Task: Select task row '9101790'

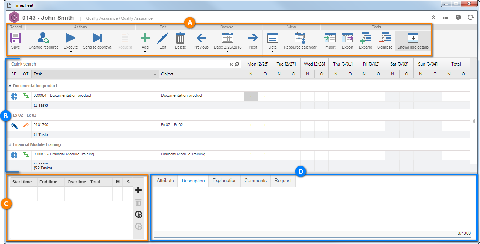Action: point(41,125)
